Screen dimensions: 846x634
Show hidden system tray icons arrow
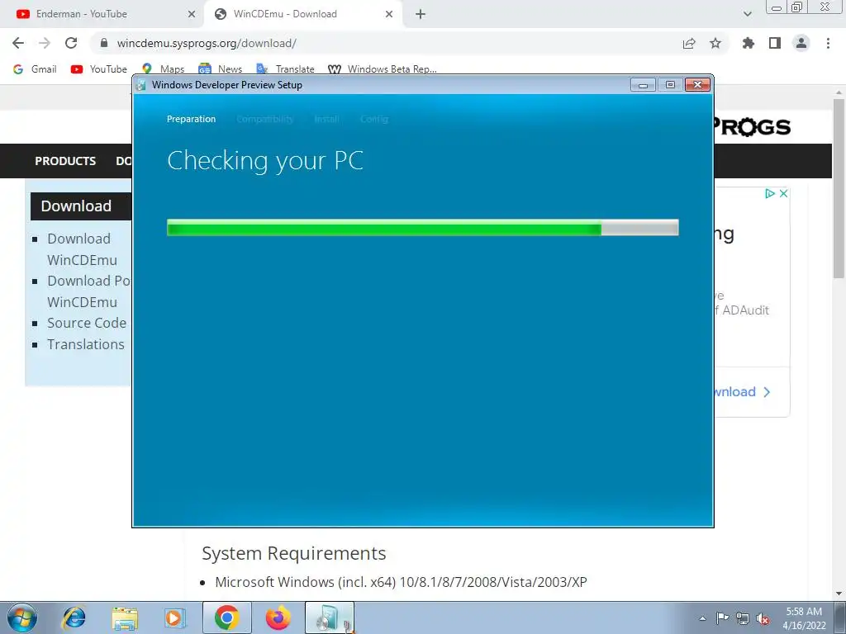702,618
